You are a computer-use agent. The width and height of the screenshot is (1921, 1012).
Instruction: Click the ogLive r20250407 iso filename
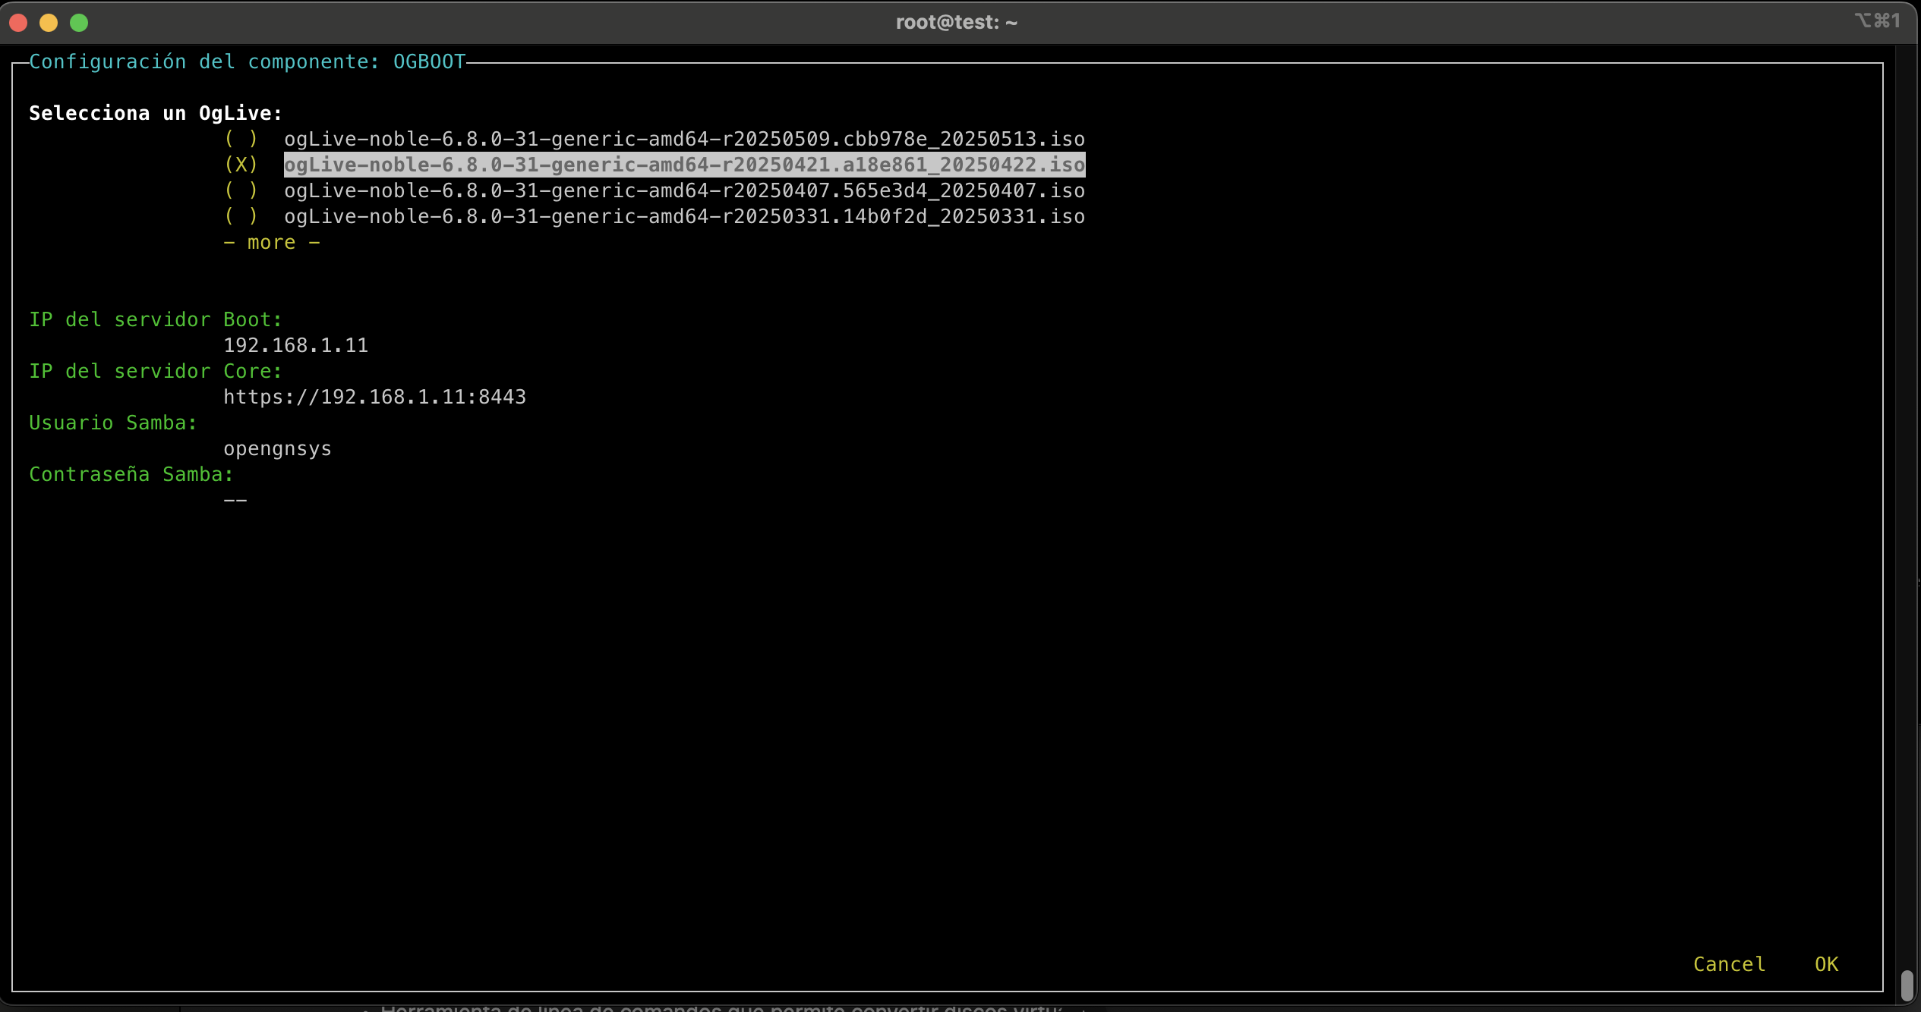click(x=684, y=190)
